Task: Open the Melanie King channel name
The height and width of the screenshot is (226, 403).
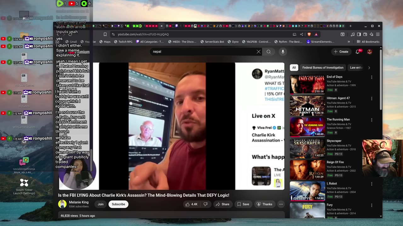Action: (79, 202)
